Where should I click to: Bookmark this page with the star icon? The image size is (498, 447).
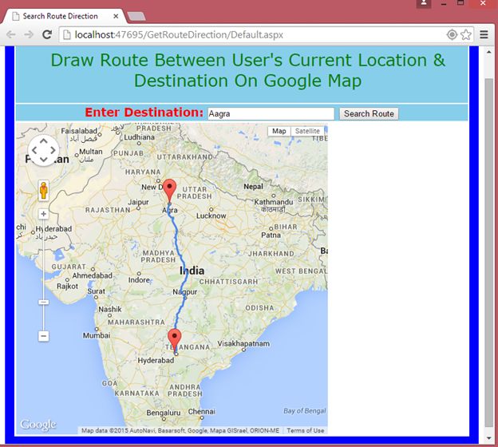click(x=466, y=34)
